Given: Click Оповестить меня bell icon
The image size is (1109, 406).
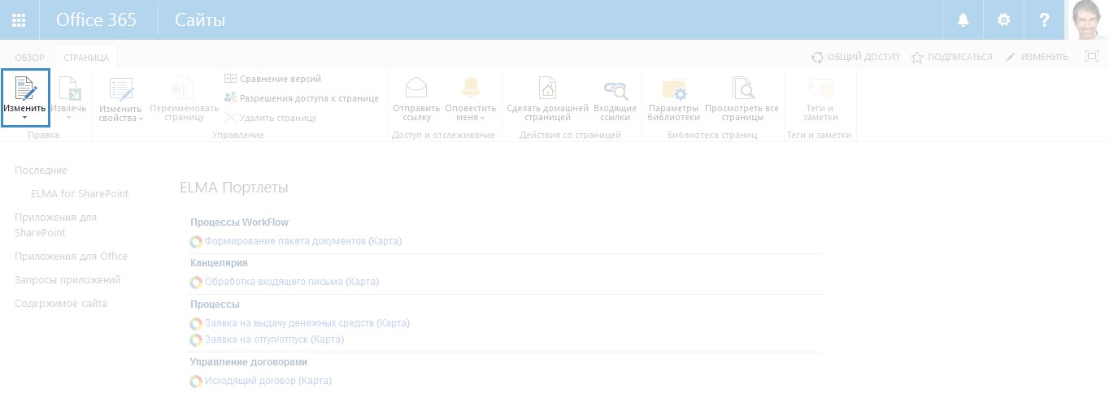Looking at the screenshot, I should tap(471, 89).
